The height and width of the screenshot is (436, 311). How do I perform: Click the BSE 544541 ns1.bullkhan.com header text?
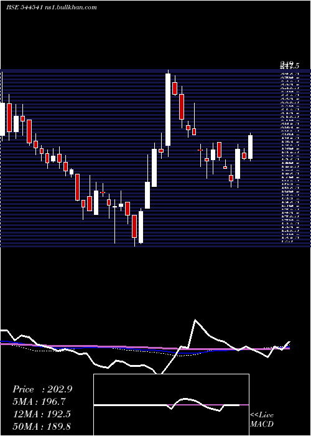tap(52, 7)
